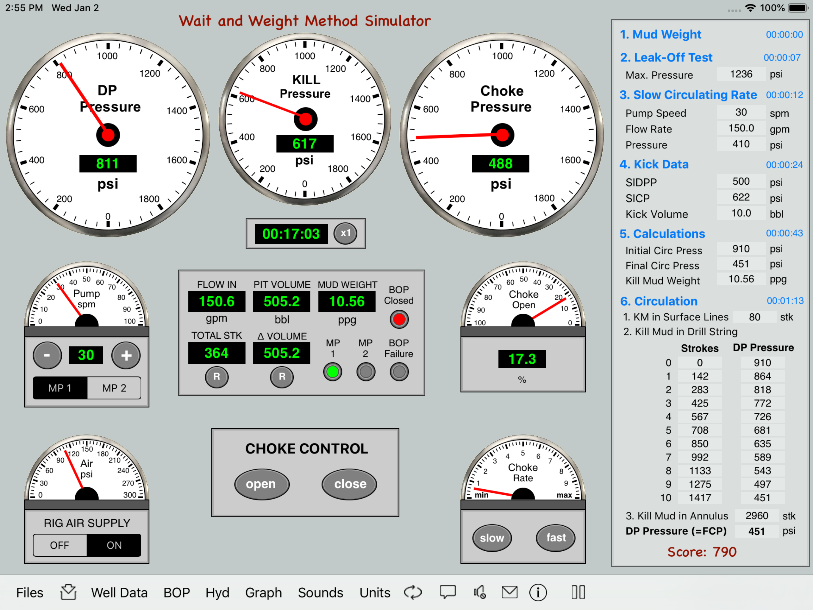This screenshot has height=610, width=813.
Task: Open the Well Data menu
Action: click(119, 592)
